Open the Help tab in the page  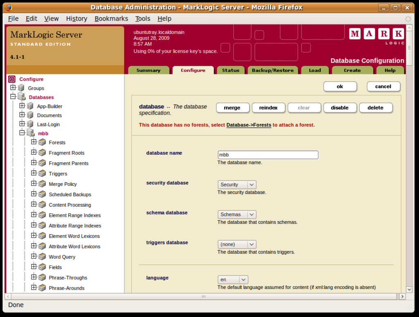390,70
